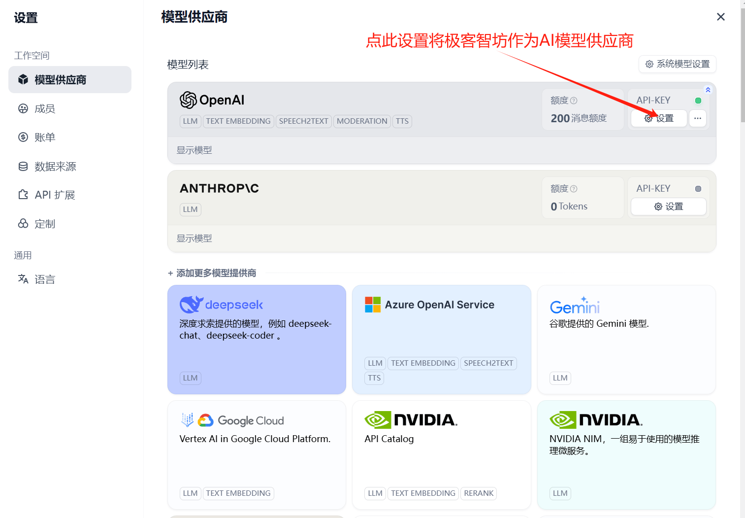Click the 成员 face icon
The height and width of the screenshot is (518, 745).
click(23, 108)
